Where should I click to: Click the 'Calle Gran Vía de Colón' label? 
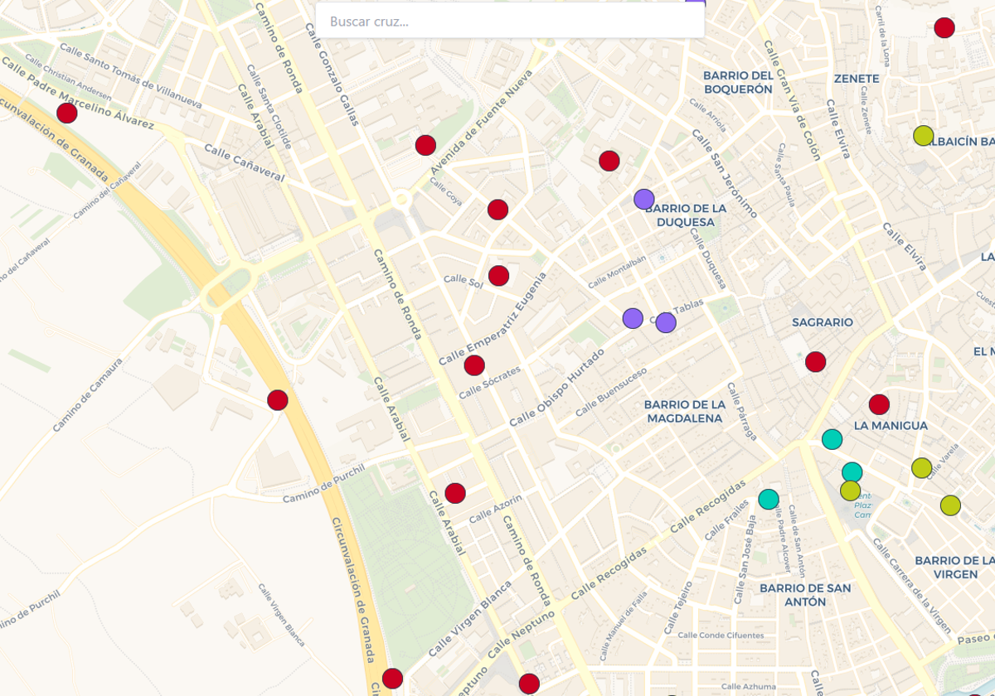click(x=792, y=100)
